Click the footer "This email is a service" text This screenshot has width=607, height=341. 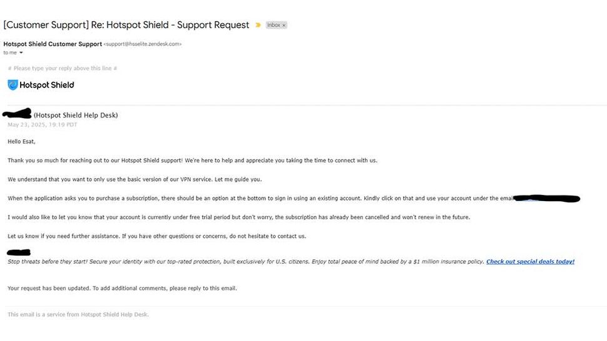78,314
